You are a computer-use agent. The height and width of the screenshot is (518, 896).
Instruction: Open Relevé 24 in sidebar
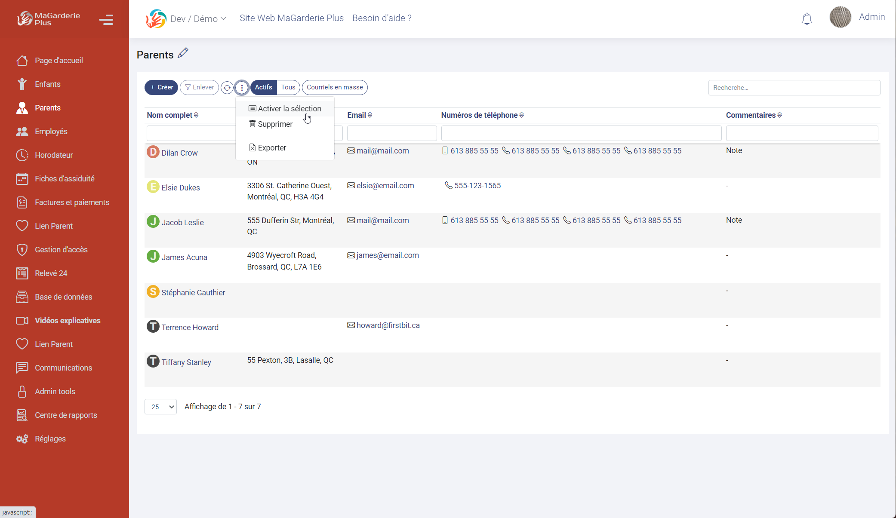51,273
